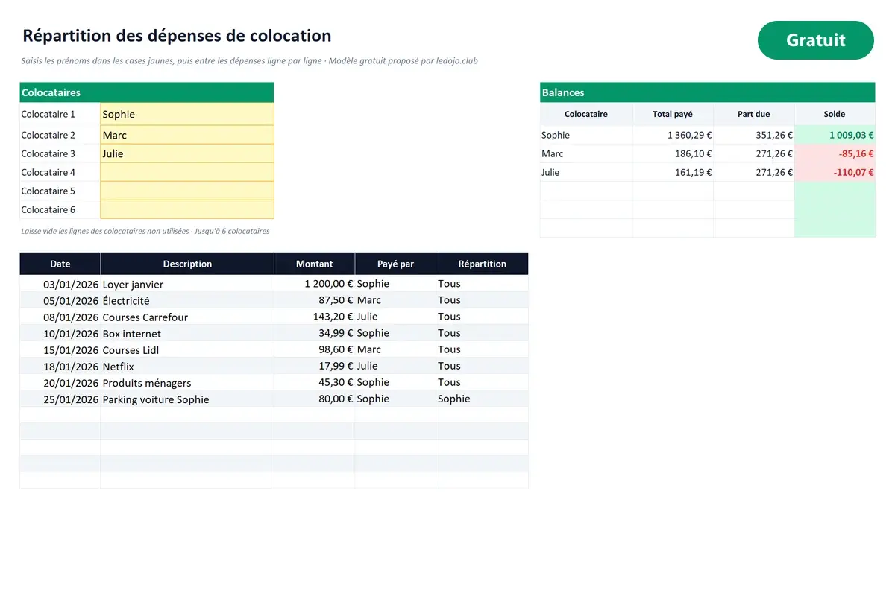Click Payé par Julie in Netflix row

(x=395, y=366)
